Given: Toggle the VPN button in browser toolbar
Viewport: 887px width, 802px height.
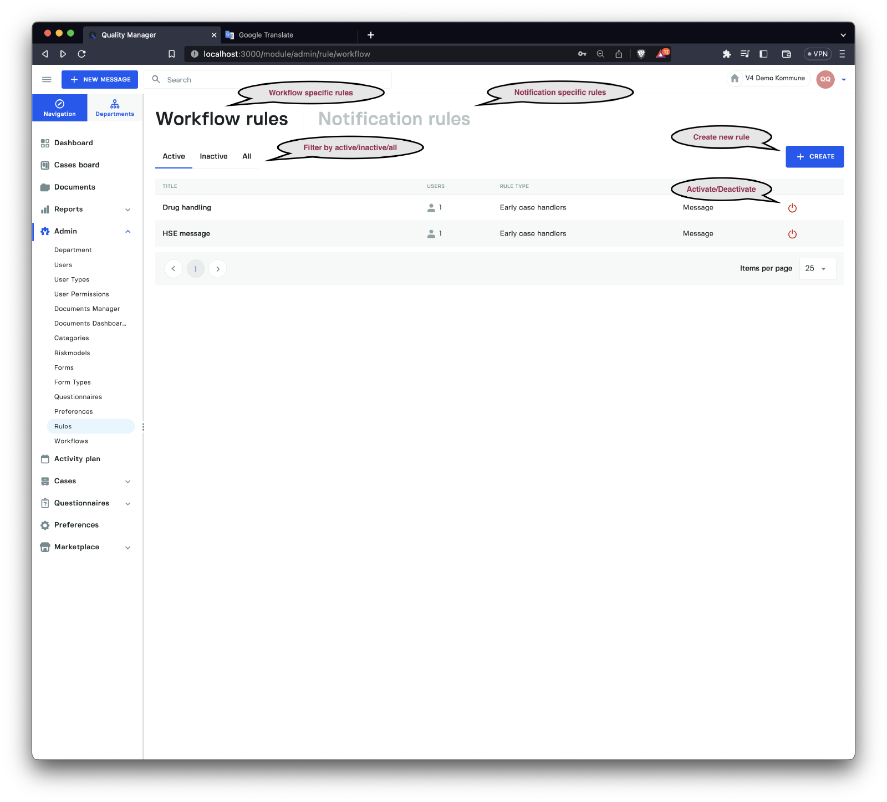Looking at the screenshot, I should 818,54.
